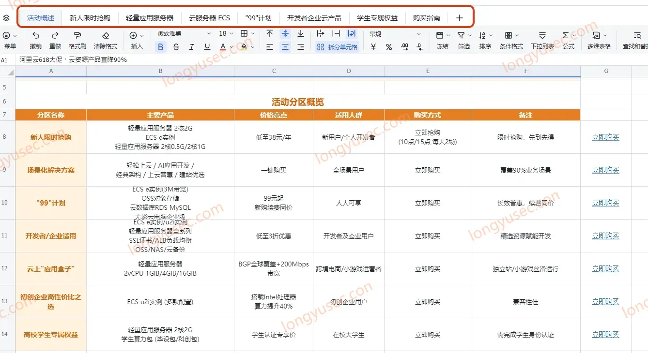
Task: Align cell content to vertical middle
Action: coord(285,34)
